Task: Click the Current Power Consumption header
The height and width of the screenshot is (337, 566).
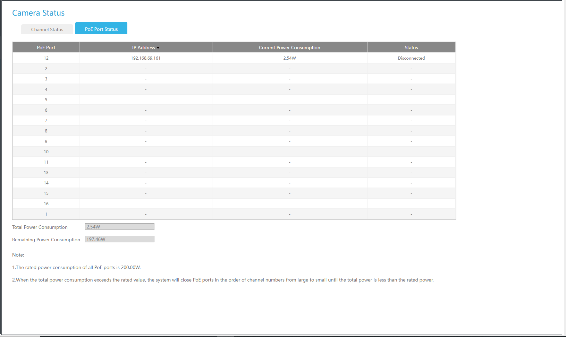Action: click(289, 47)
